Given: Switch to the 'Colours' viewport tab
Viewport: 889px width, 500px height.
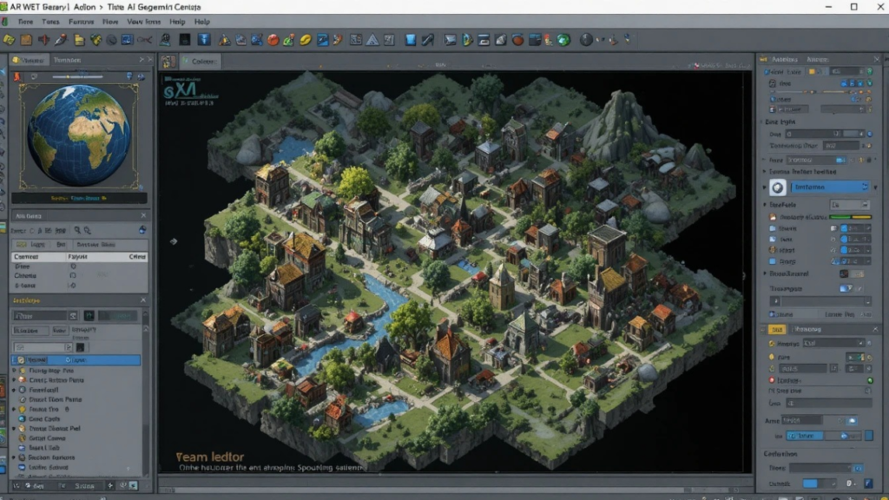Looking at the screenshot, I should [x=200, y=61].
